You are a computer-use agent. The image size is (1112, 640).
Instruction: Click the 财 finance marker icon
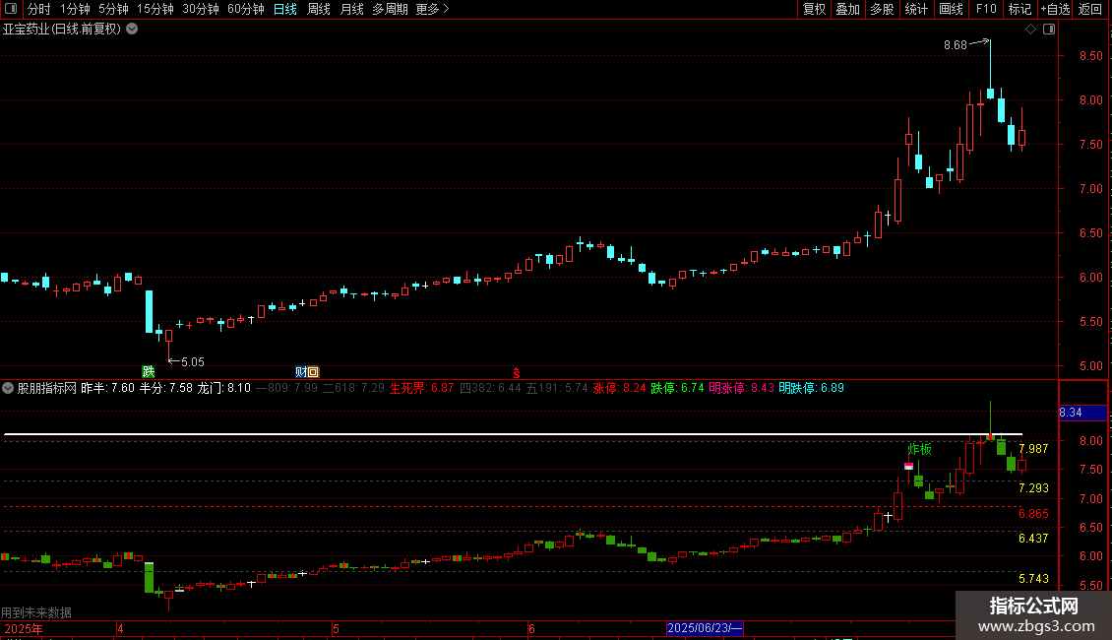(300, 372)
